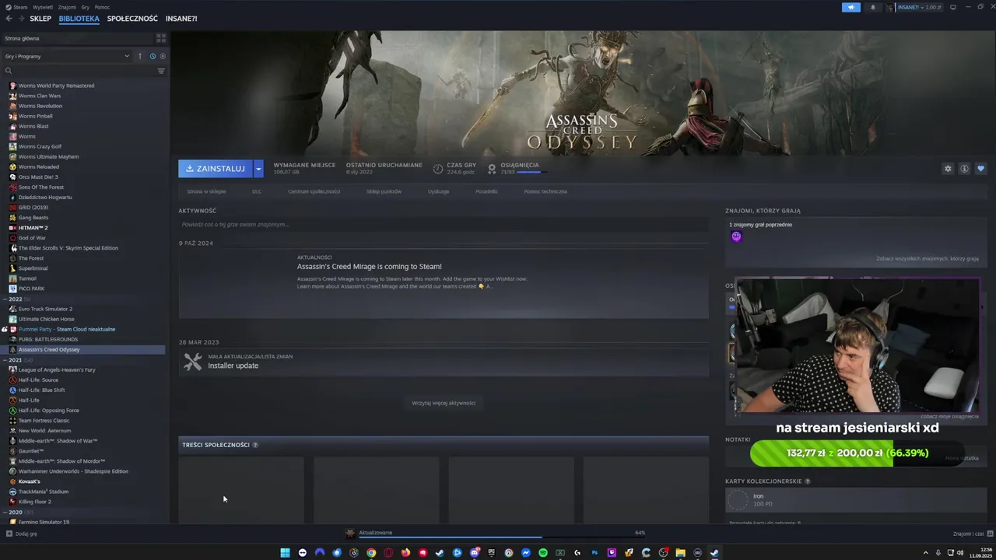Launch Google Chrome from the taskbar

[x=371, y=553]
